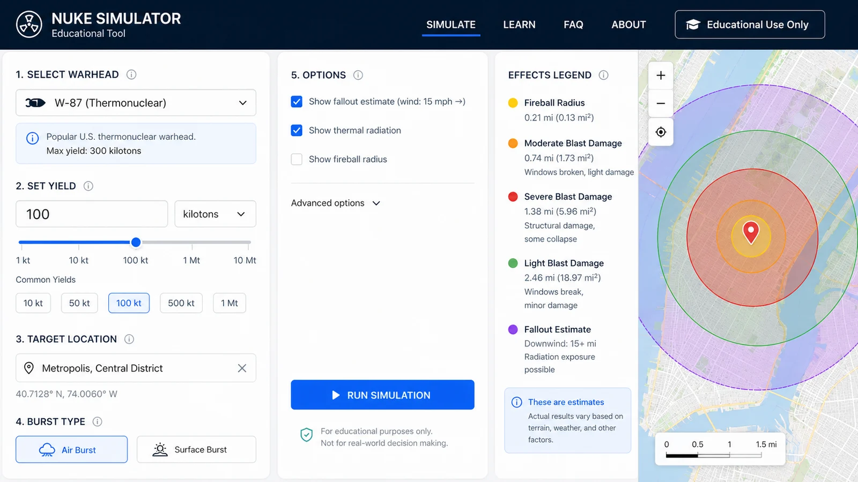Image resolution: width=858 pixels, height=482 pixels.
Task: Choose the 100 kt common yield
Action: (129, 303)
